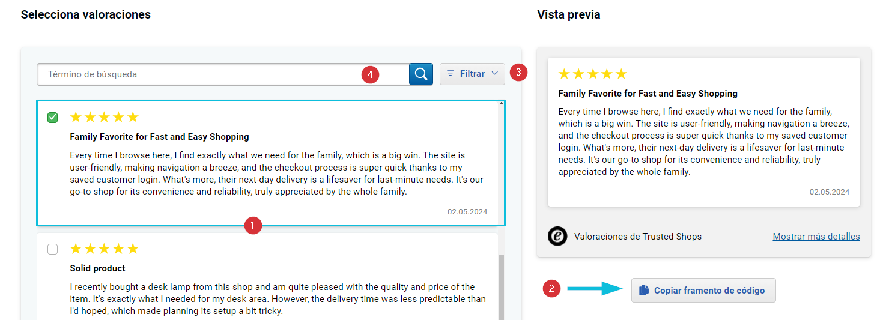Click the filter lines icon beside Filtrar
This screenshot has width=889, height=320.
click(451, 73)
